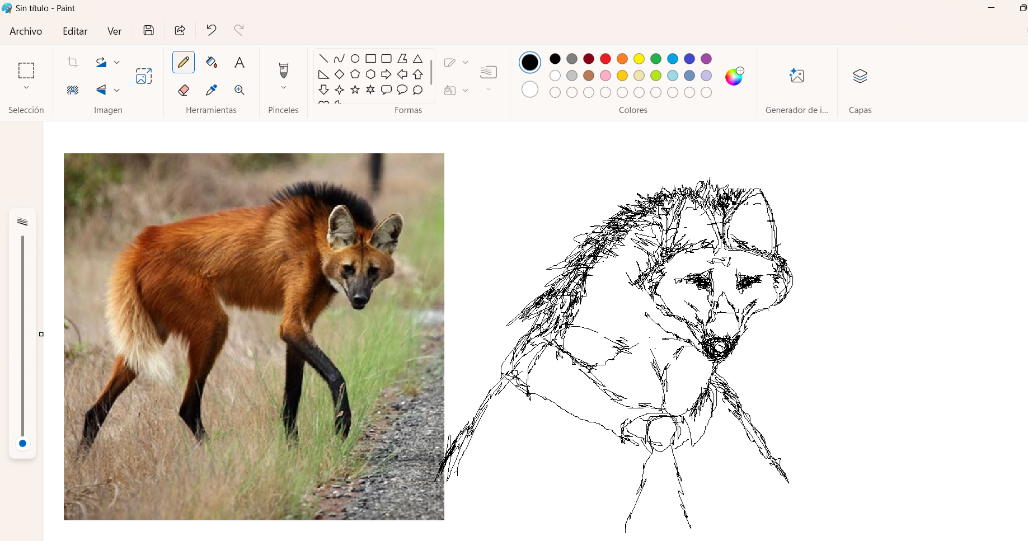The width and height of the screenshot is (1028, 541).
Task: Open the Ver menu
Action: pyautogui.click(x=114, y=31)
